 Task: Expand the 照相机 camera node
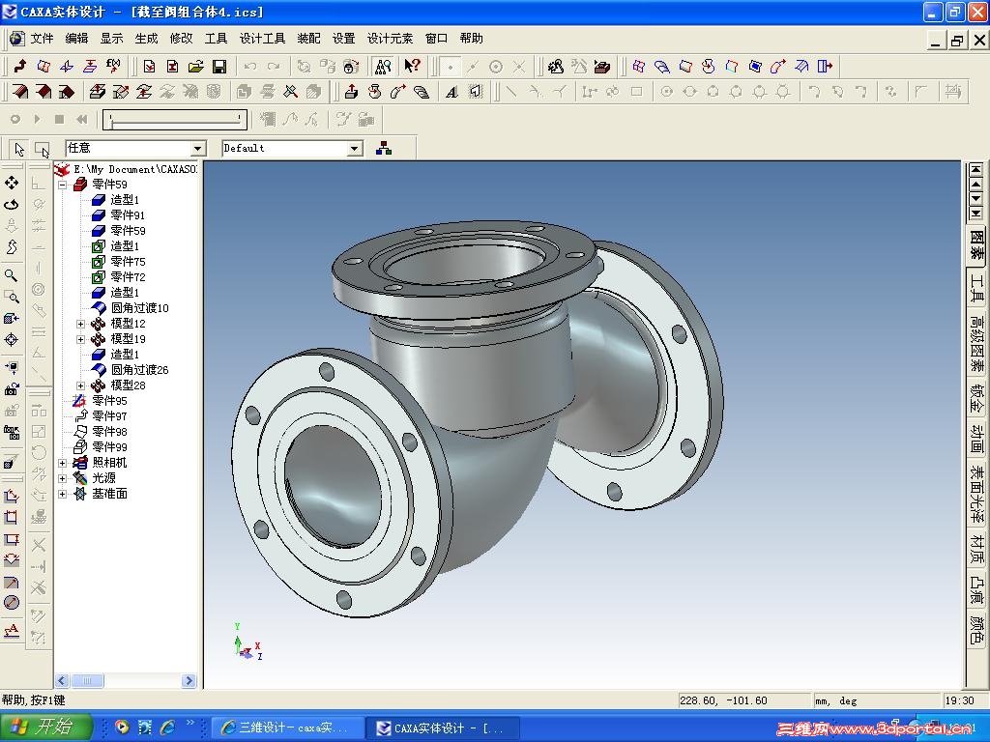[x=63, y=463]
